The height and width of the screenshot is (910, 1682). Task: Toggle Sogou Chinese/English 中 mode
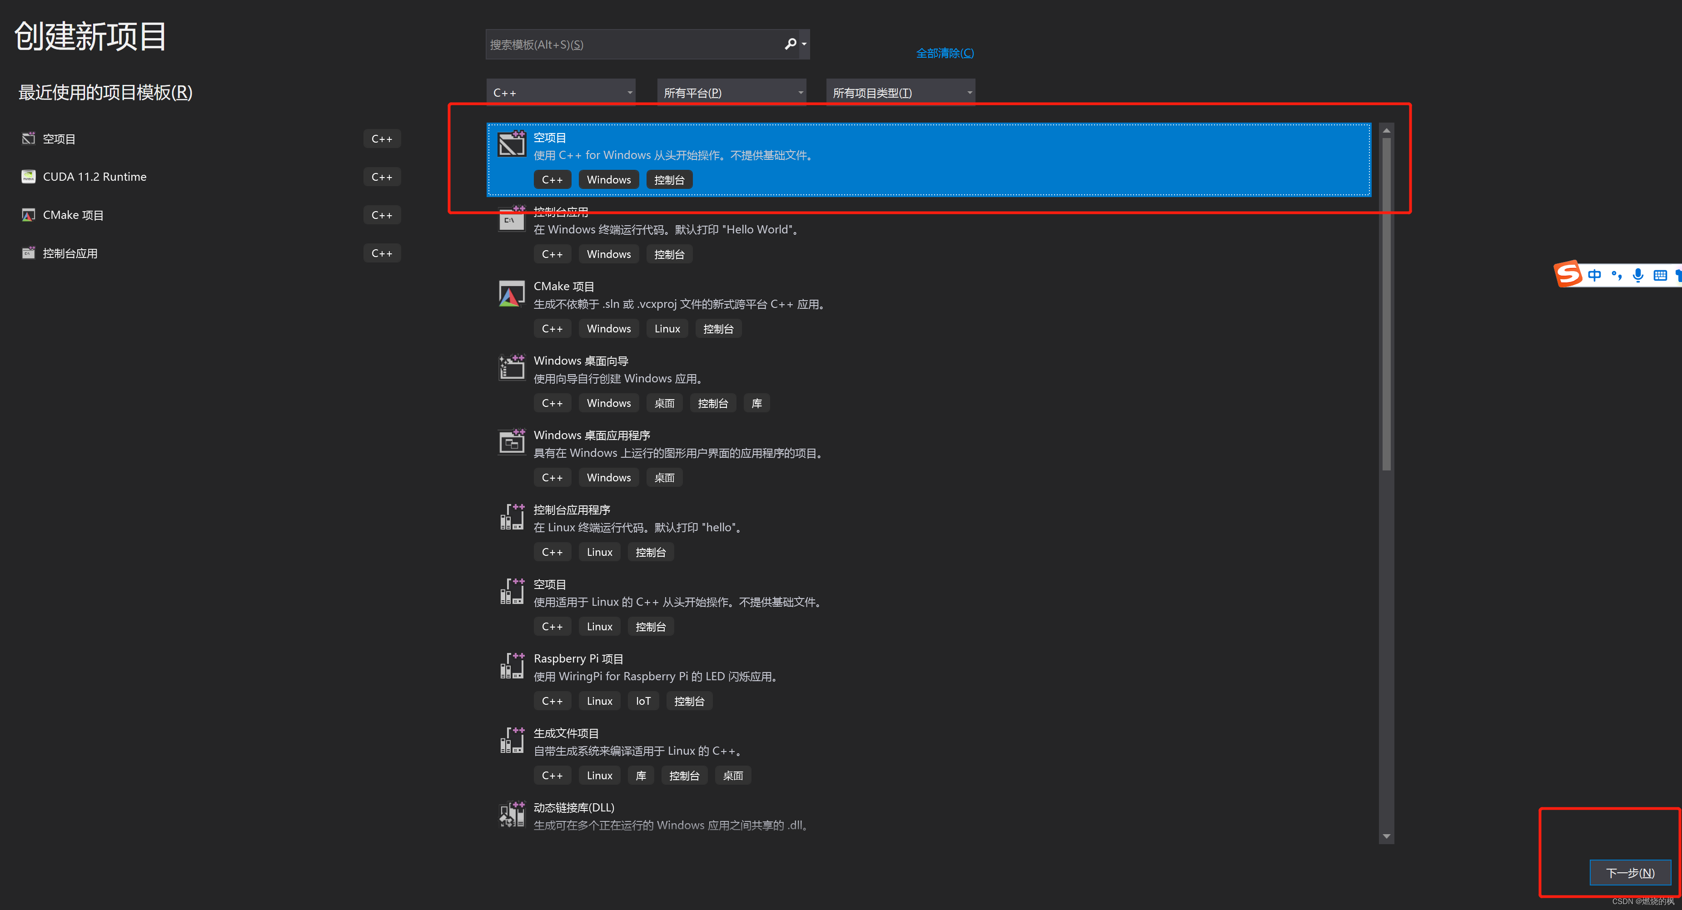pos(1594,275)
